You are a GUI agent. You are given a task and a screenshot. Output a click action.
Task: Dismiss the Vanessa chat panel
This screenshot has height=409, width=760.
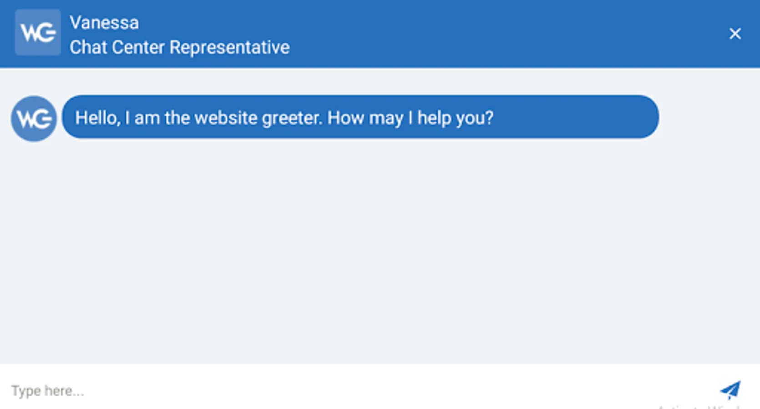pyautogui.click(x=735, y=34)
